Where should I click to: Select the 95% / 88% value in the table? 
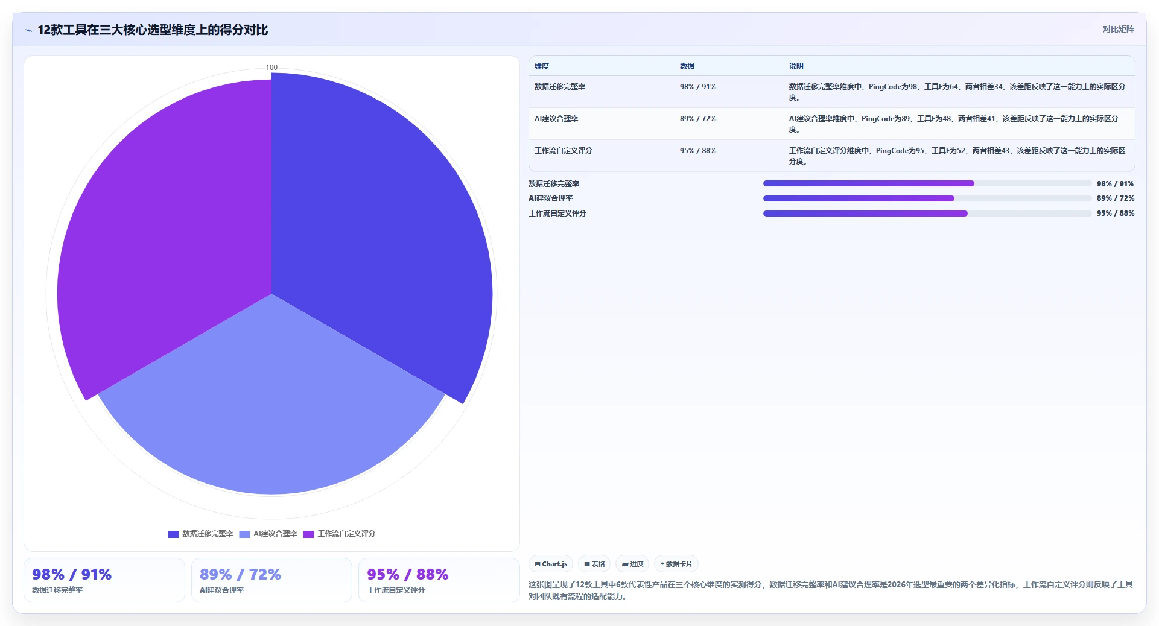click(698, 151)
